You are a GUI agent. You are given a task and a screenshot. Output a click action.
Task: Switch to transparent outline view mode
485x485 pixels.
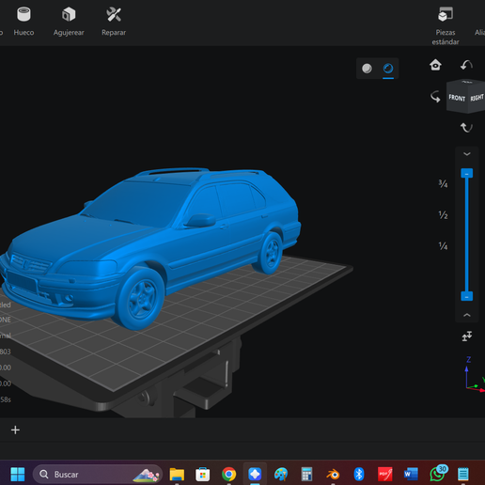click(x=388, y=68)
